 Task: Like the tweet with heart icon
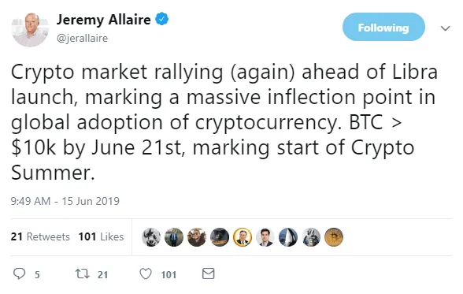tap(146, 274)
